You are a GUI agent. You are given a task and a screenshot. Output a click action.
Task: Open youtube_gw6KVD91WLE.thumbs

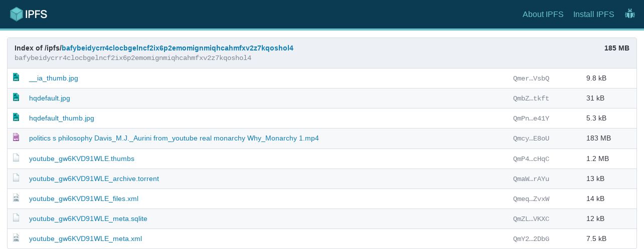click(x=82, y=158)
